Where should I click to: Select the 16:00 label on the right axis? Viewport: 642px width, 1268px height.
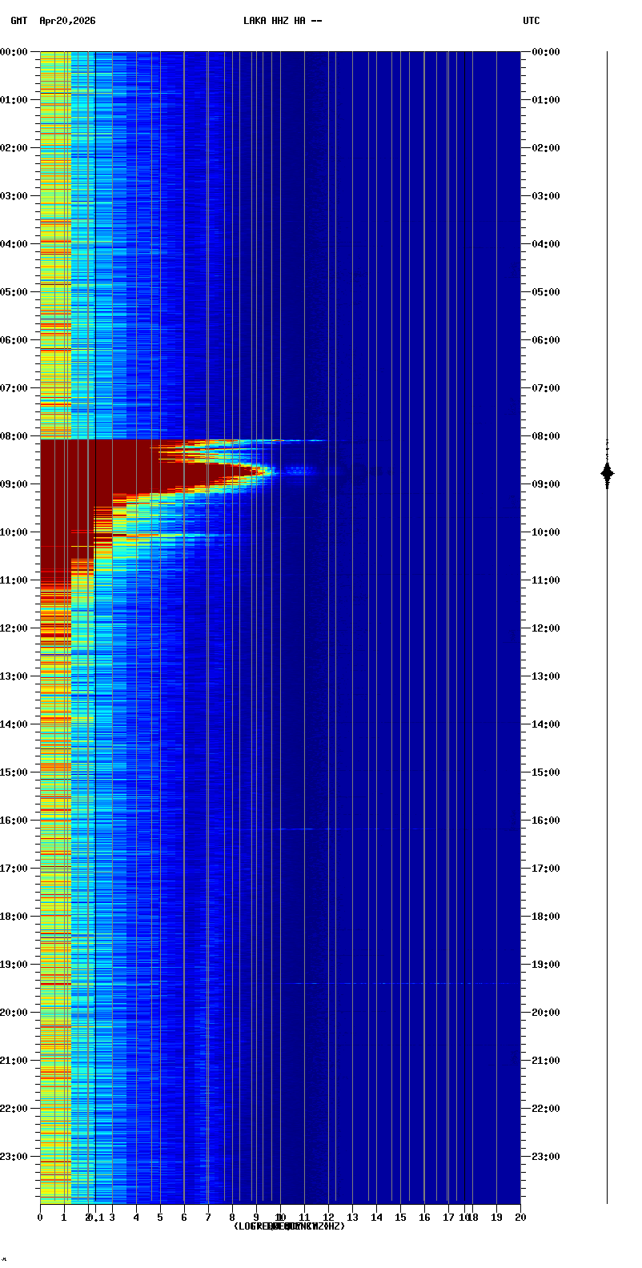(546, 821)
